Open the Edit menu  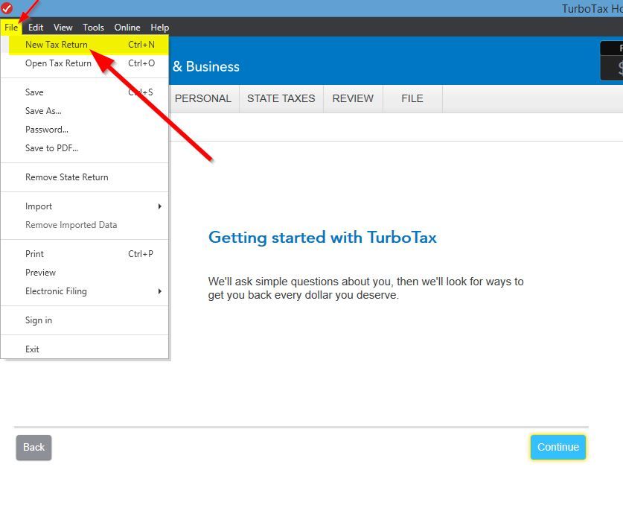36,28
